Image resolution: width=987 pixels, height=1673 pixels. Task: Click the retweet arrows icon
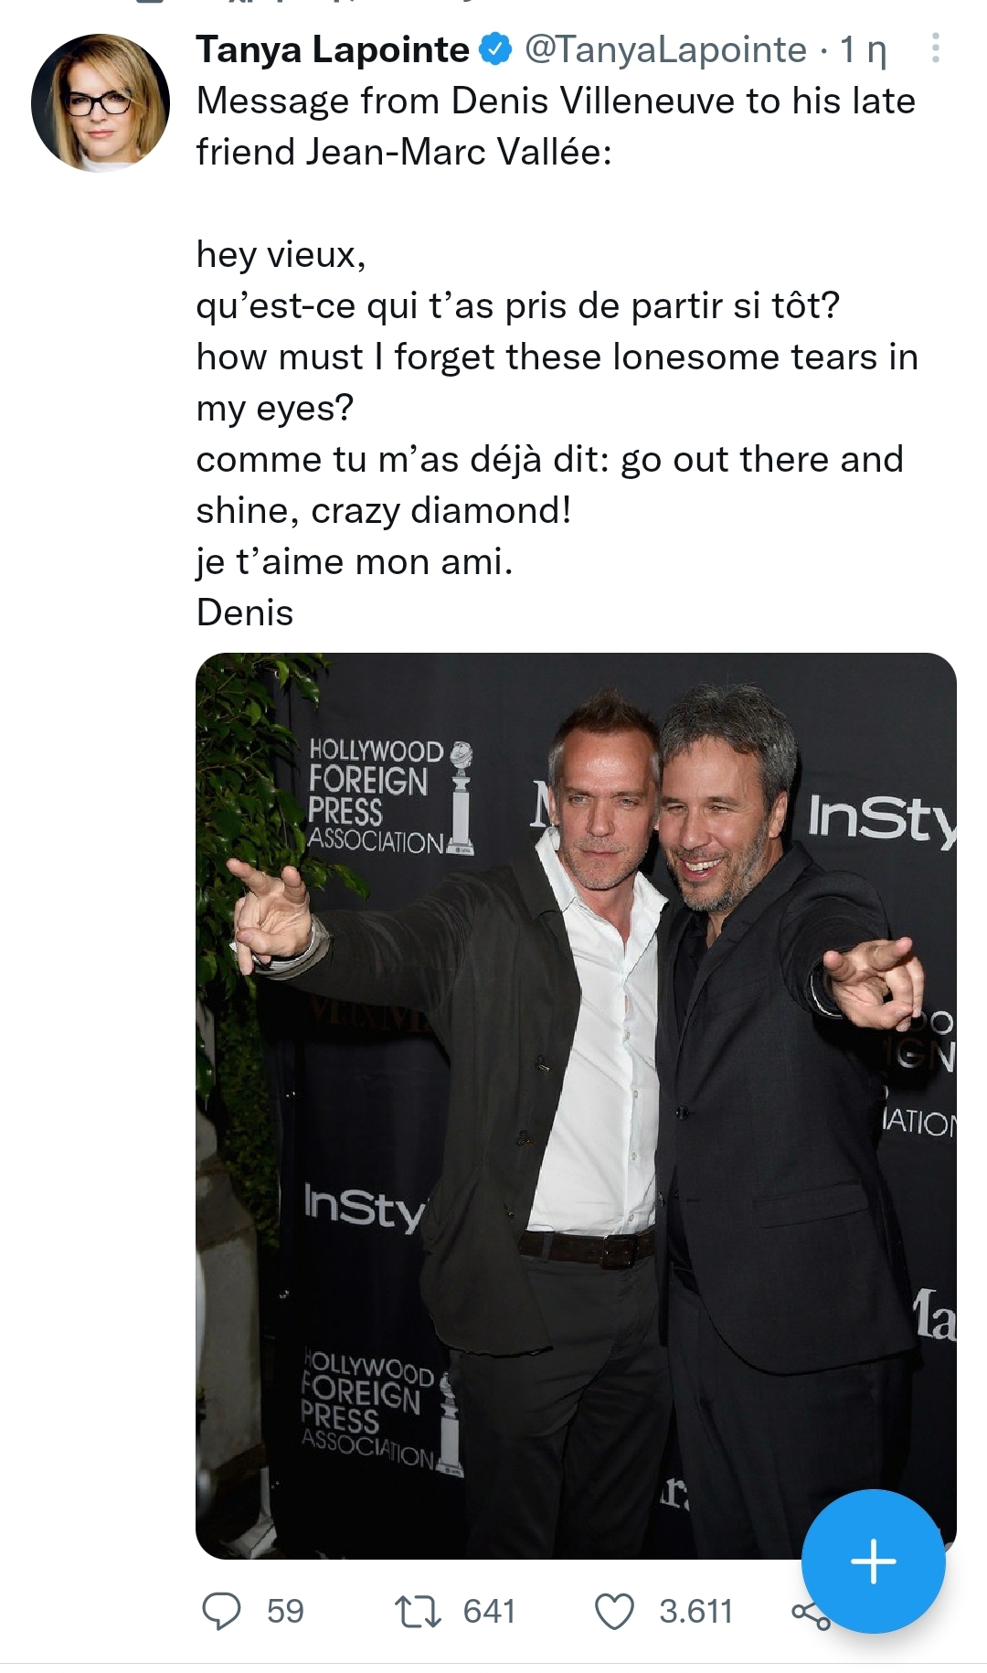click(x=418, y=1611)
